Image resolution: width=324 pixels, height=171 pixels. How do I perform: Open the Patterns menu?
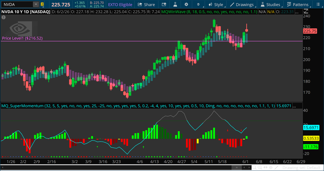click(x=298, y=5)
